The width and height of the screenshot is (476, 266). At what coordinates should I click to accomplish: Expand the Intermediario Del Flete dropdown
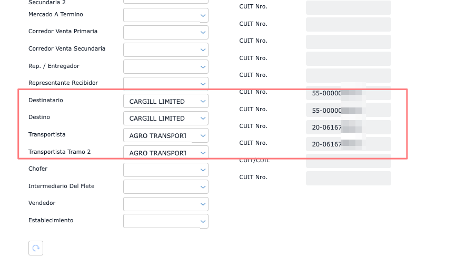pos(165,187)
